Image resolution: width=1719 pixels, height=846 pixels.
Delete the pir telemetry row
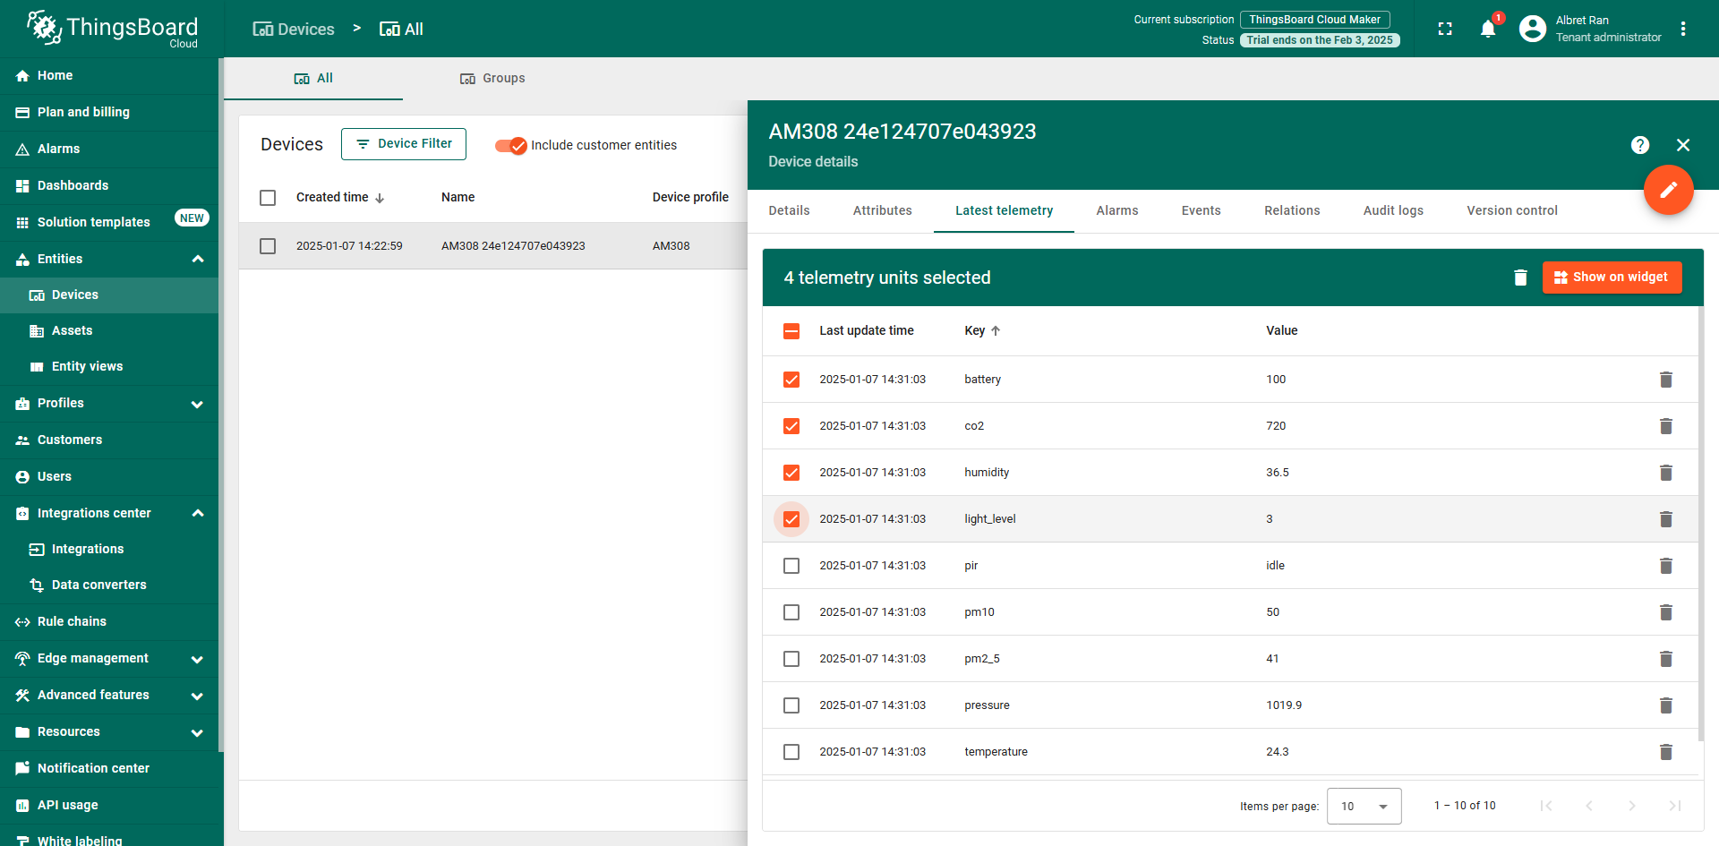(x=1666, y=566)
